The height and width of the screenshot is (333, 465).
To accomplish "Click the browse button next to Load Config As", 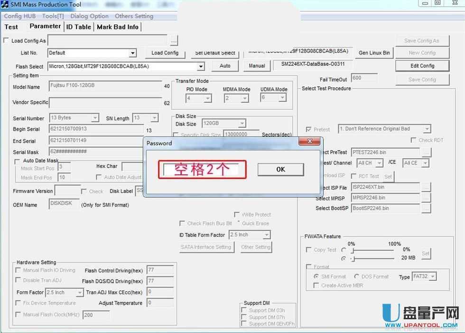I will (174, 41).
